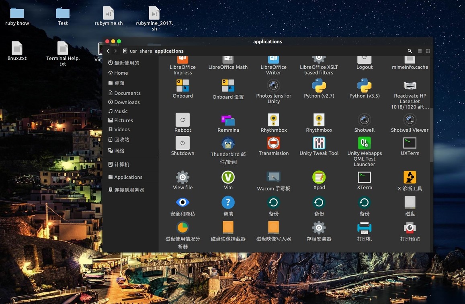Select the View file icon
Viewport: 465px width, 304px height.
[183, 177]
